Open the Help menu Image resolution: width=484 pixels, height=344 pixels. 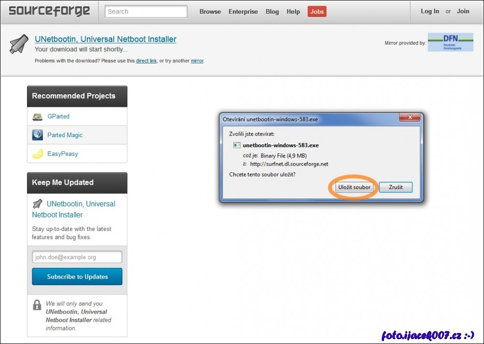click(x=293, y=12)
